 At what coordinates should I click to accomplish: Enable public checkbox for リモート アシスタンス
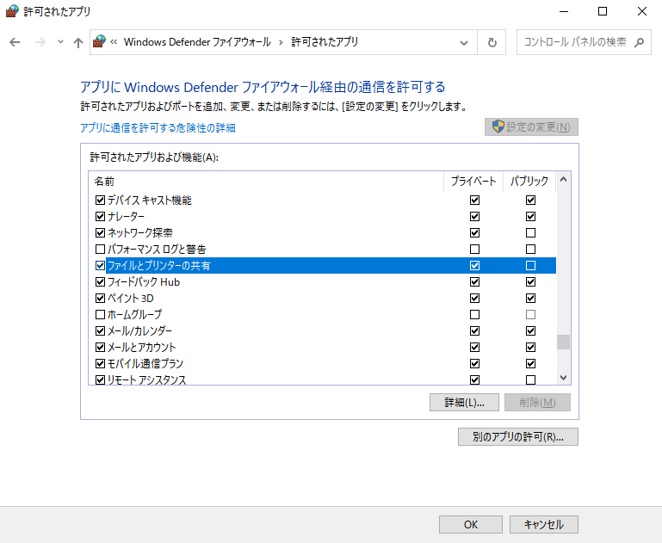[530, 379]
